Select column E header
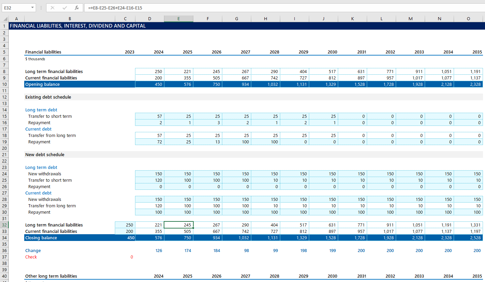Image resolution: width=485 pixels, height=282 pixels. click(x=179, y=19)
